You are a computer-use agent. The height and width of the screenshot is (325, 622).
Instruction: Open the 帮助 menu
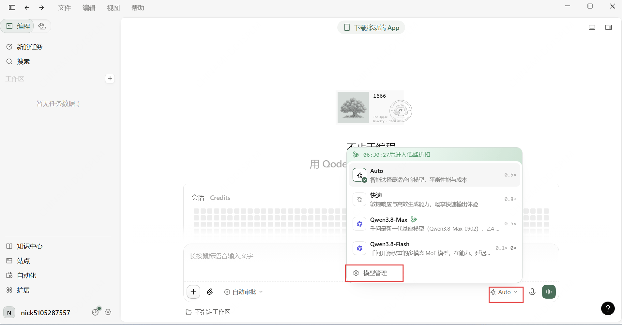tap(138, 8)
